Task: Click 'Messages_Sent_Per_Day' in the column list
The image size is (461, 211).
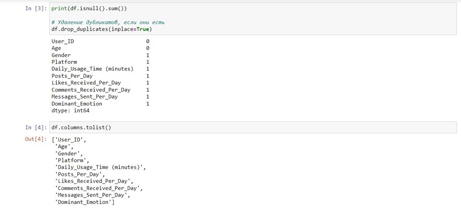Action: (92, 195)
